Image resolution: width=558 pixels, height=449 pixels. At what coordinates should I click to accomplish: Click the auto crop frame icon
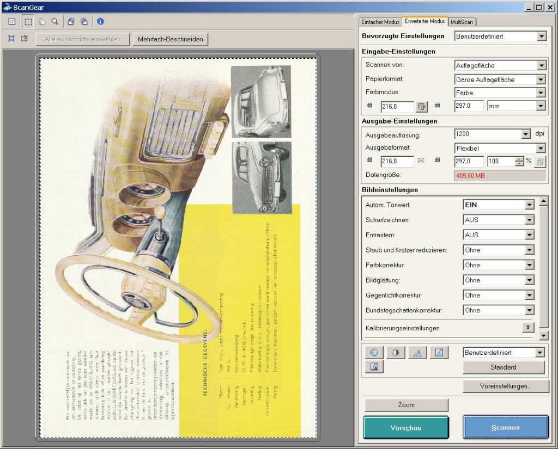point(11,38)
